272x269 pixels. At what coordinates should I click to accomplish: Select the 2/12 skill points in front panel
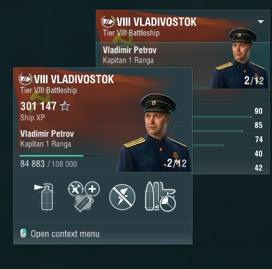[177, 163]
